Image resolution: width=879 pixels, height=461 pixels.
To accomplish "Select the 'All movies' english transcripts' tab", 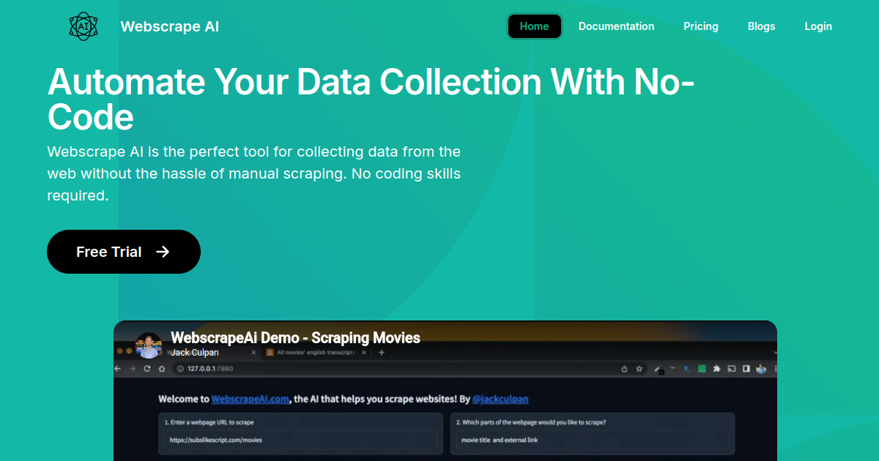I will point(315,353).
